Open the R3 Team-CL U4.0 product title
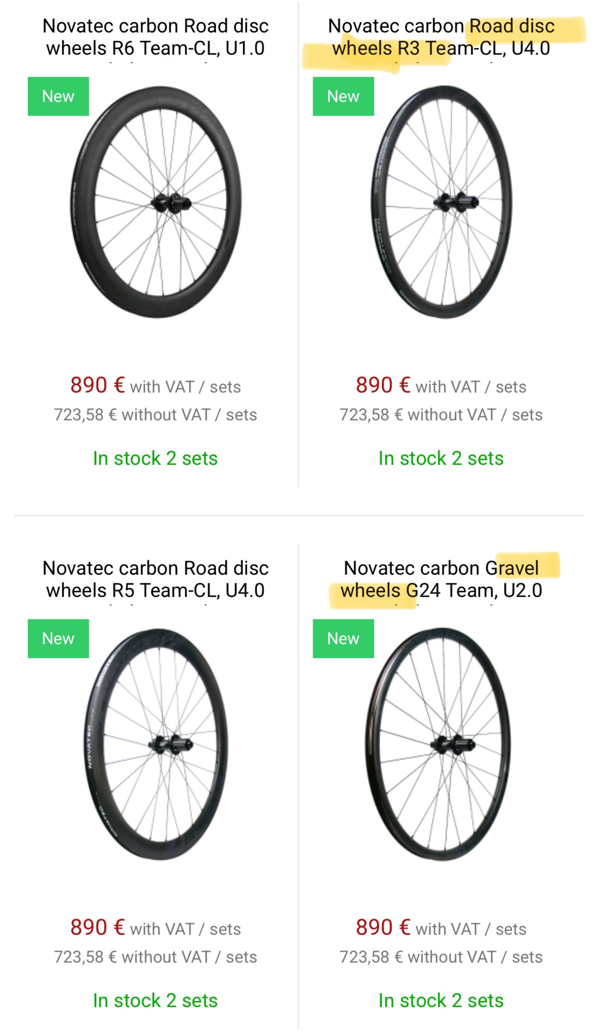Screen dimensions: 598x1034 [441, 37]
